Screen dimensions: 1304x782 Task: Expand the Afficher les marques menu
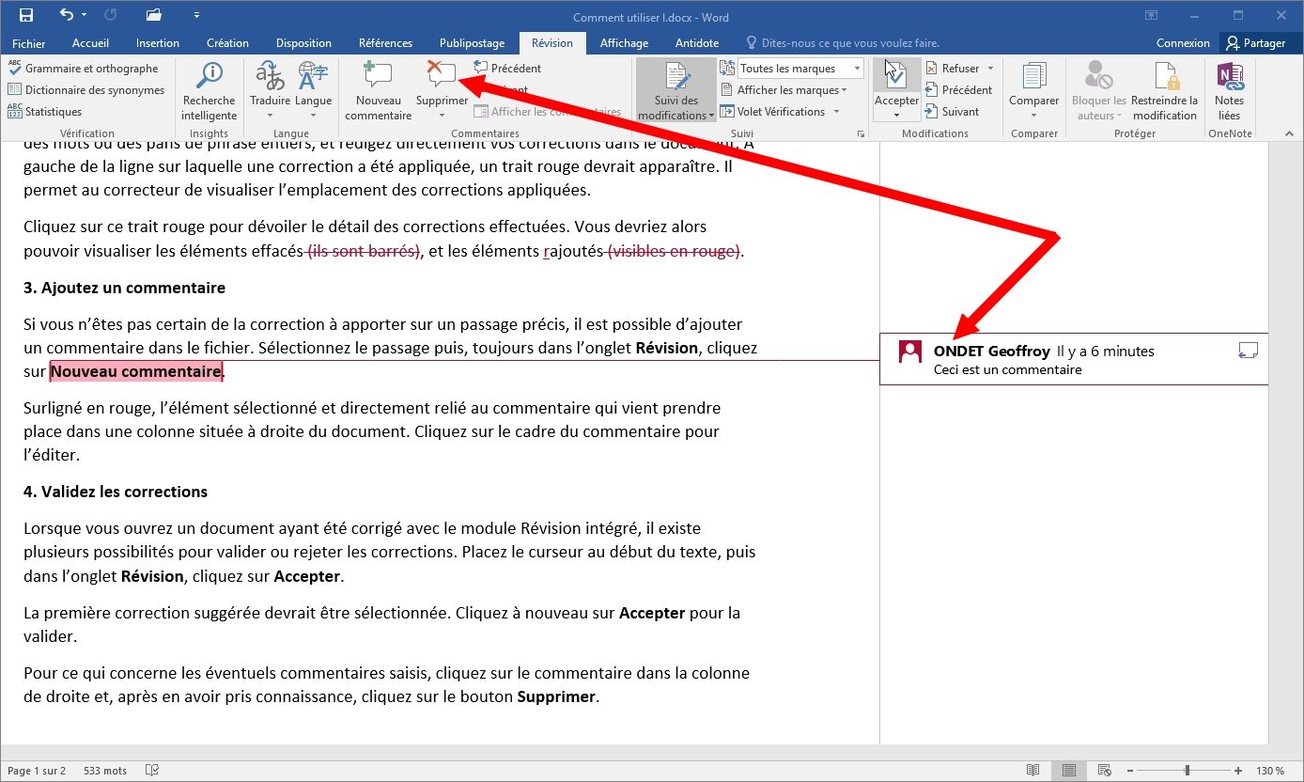[x=791, y=90]
